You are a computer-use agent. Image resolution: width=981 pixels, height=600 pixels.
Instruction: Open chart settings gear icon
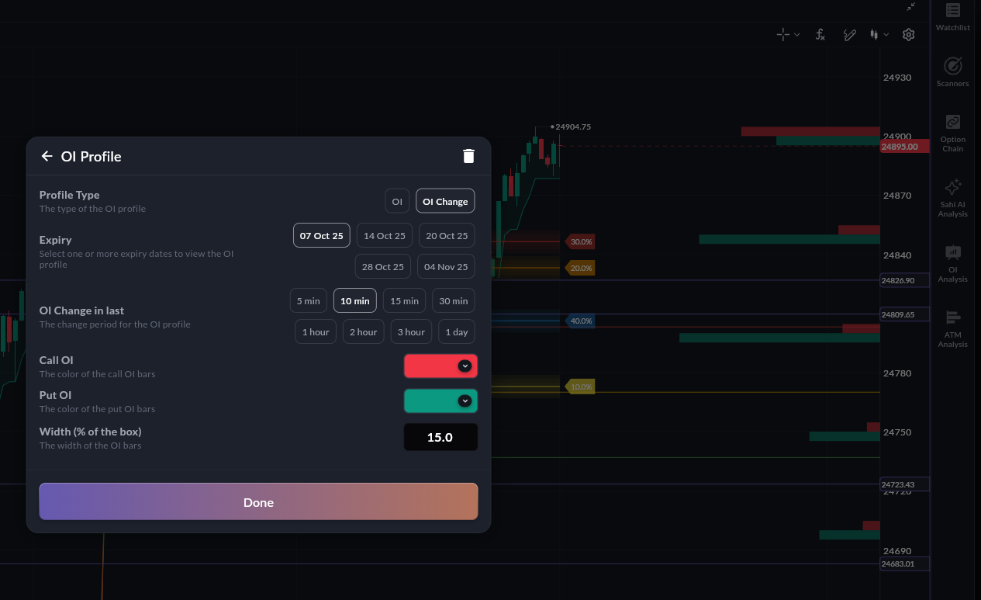point(909,35)
